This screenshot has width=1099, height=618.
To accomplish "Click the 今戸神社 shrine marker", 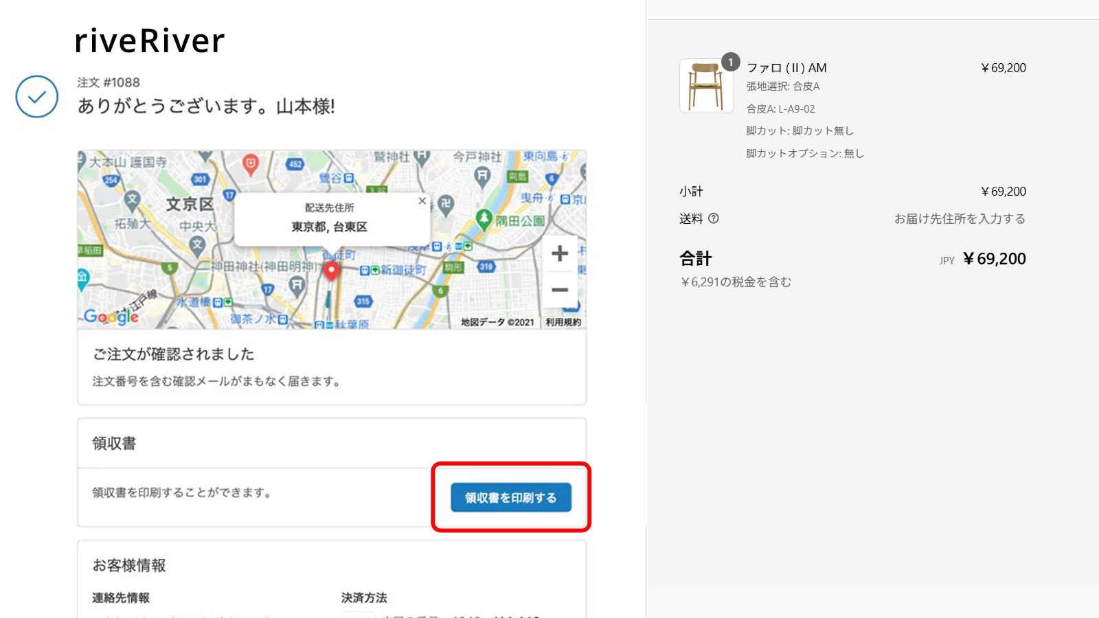I will click(483, 176).
